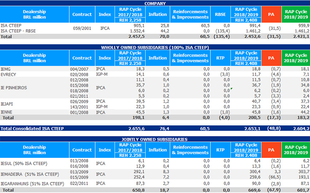Select the consolidated value 2.655,6

136,129
